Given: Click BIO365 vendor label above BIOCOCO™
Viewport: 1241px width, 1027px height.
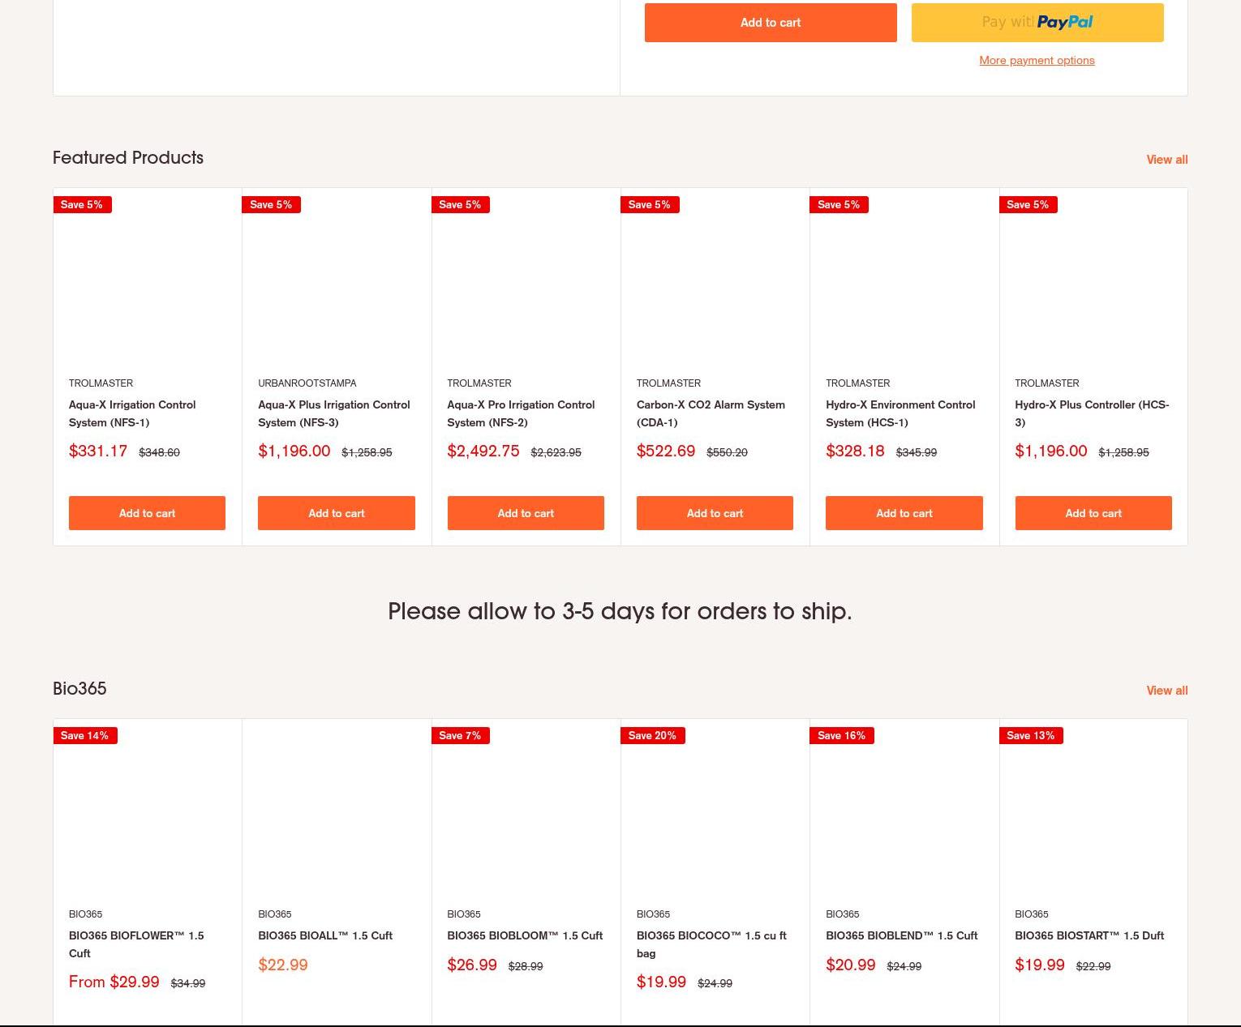Looking at the screenshot, I should [x=653, y=914].
